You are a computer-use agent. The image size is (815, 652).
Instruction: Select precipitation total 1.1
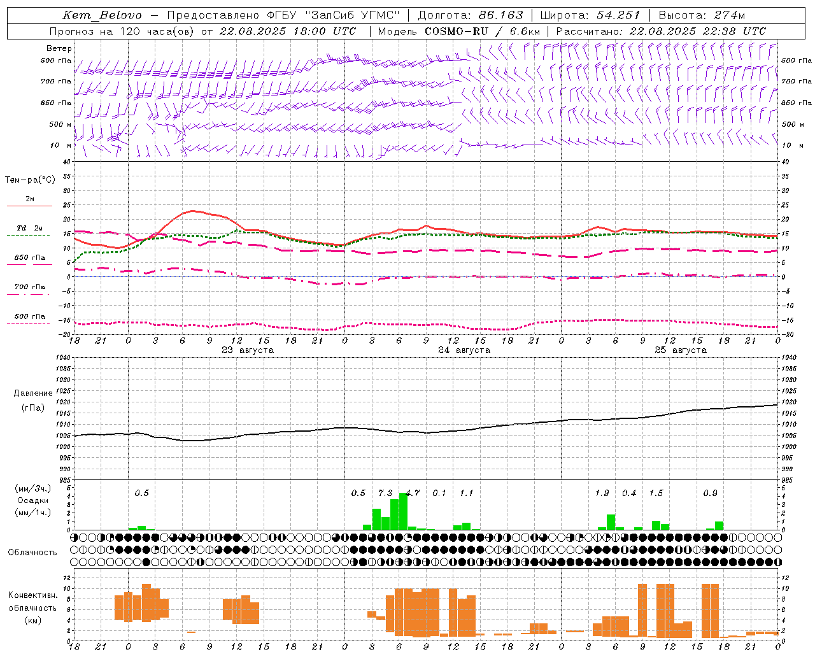467,493
